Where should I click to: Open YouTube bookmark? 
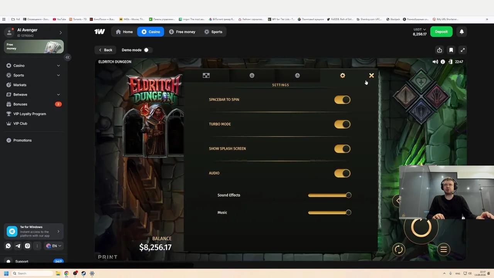(x=59, y=19)
